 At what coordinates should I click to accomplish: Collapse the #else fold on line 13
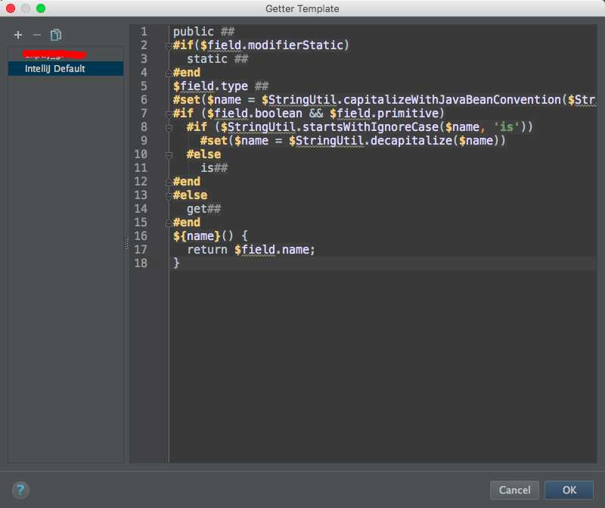tap(169, 196)
